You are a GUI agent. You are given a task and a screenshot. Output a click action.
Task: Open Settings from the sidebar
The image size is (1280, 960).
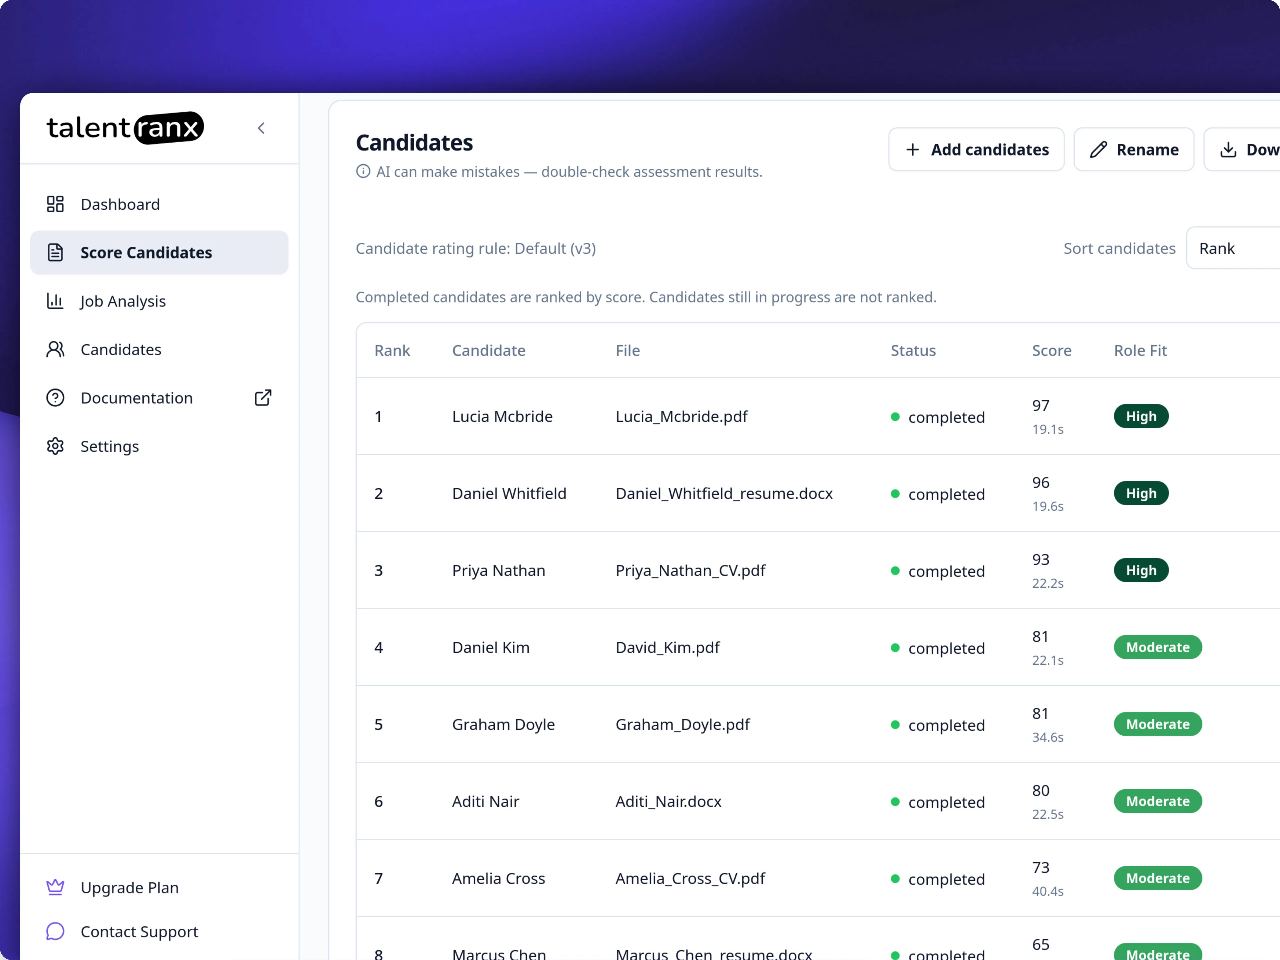coord(159,446)
